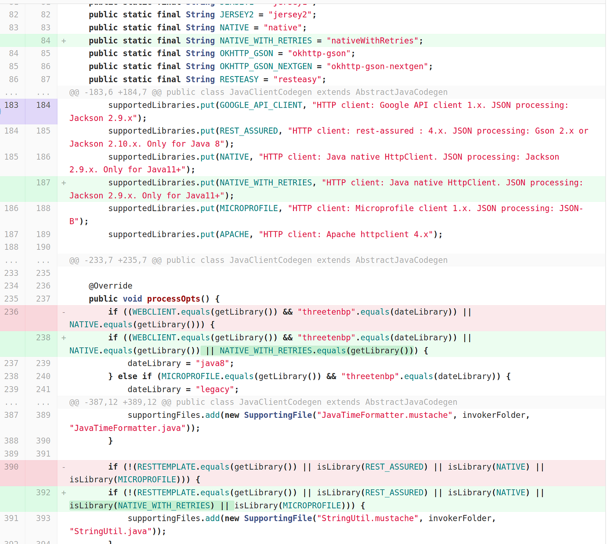615x544 pixels.
Task: Select the highlighted line pair 183-184
Action: pyautogui.click(x=26, y=105)
